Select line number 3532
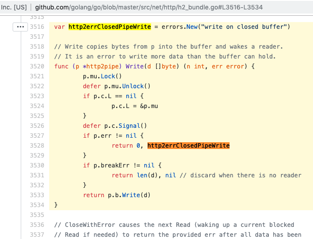313x239 pixels. [37, 185]
